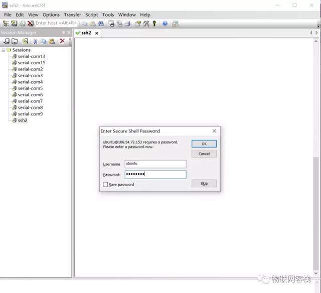This screenshot has width=321, height=293.
Task: Click Skip button in password dialog
Action: [204, 183]
